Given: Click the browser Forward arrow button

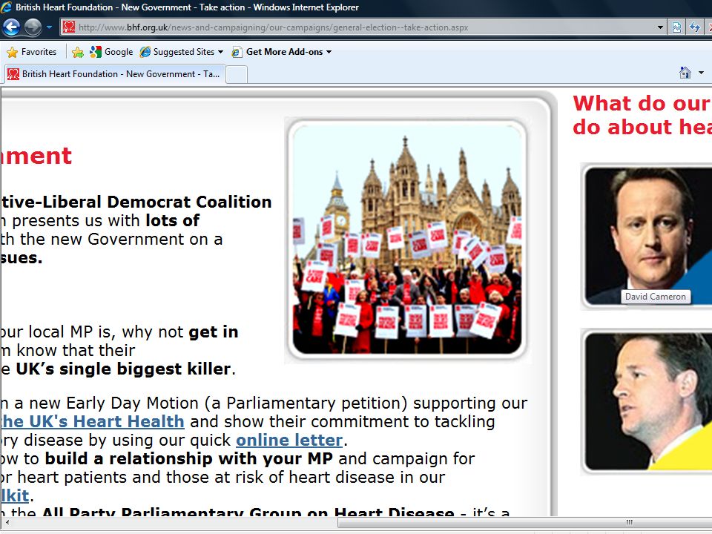Looking at the screenshot, I should click(33, 27).
